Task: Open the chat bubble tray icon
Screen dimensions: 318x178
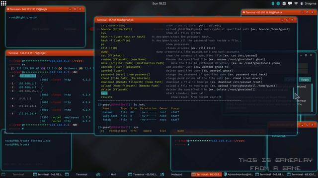Action: click(290, 3)
